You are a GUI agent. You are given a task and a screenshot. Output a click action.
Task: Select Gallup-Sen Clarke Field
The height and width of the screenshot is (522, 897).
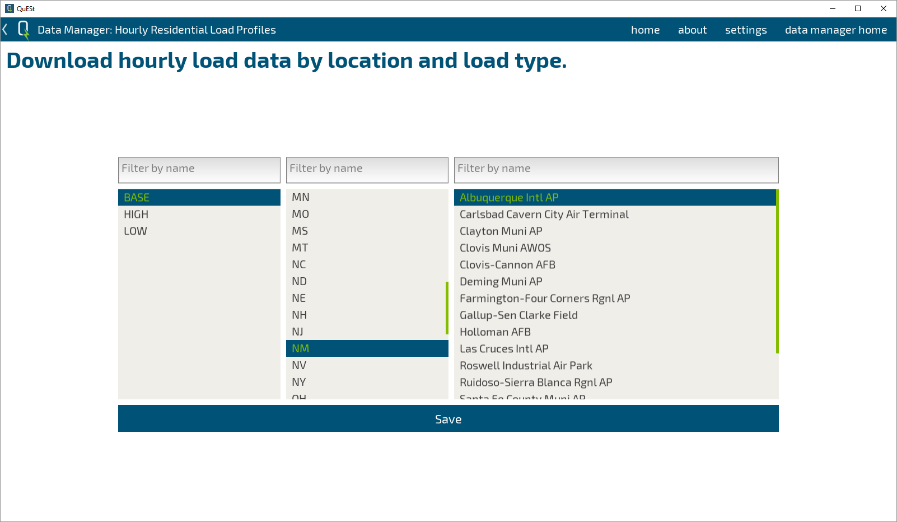pyautogui.click(x=615, y=315)
